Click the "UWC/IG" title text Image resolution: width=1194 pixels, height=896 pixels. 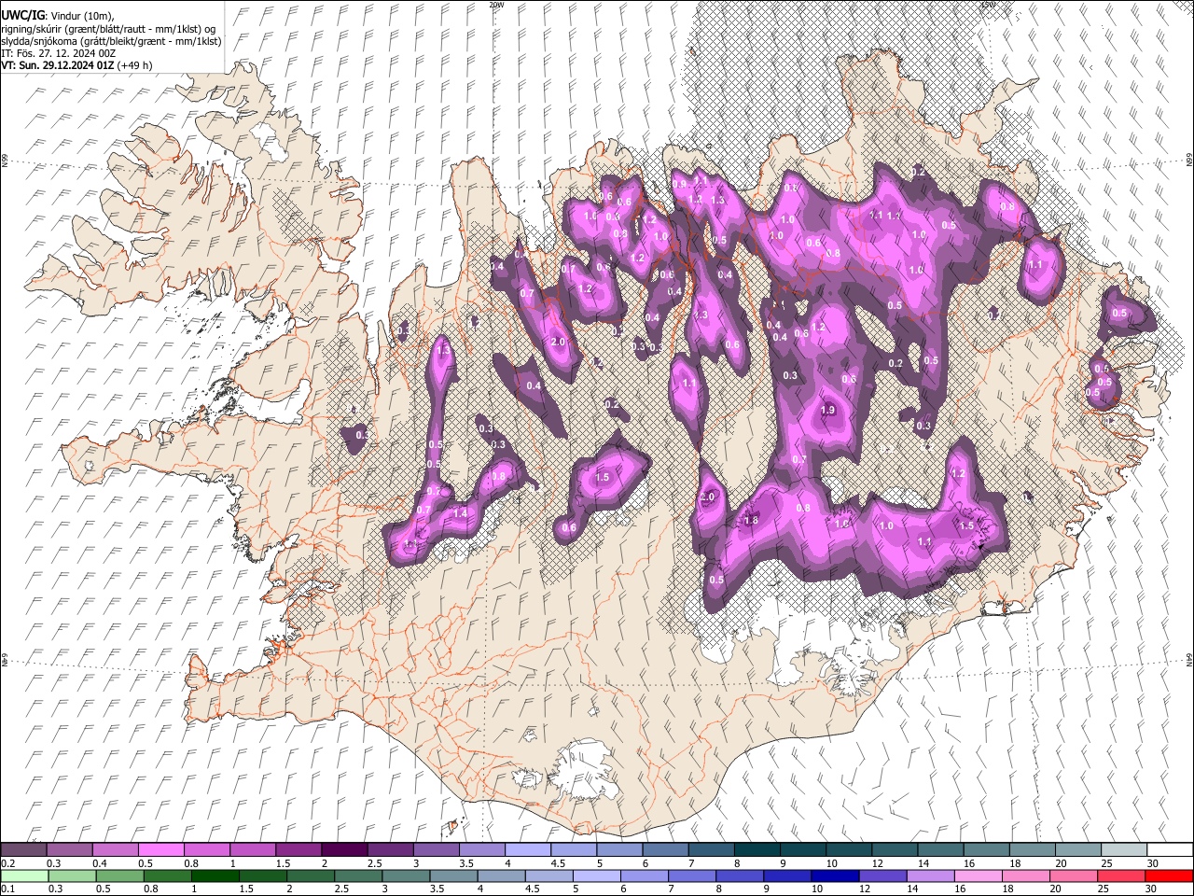point(23,16)
